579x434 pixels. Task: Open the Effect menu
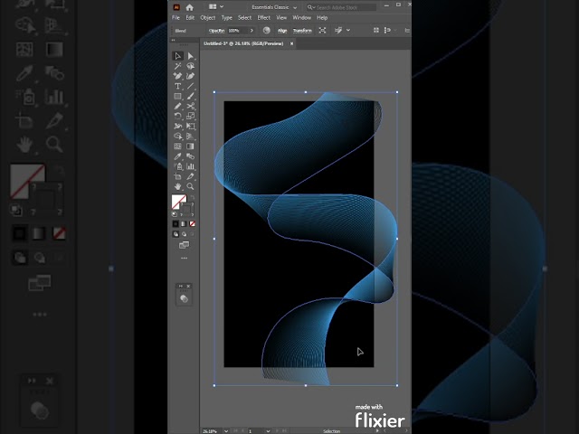[263, 18]
